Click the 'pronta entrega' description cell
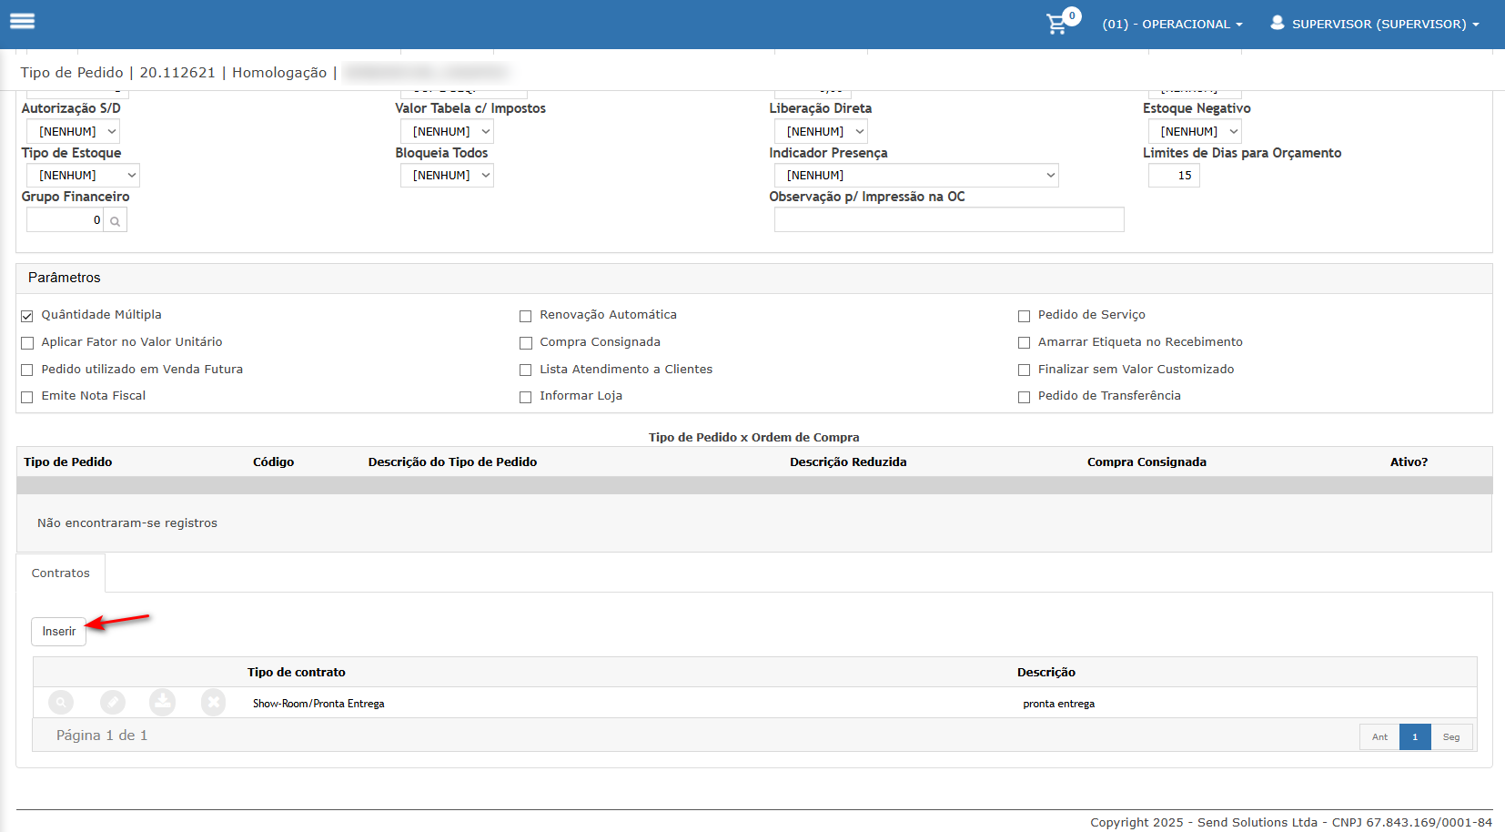1505x832 pixels. (x=1059, y=704)
